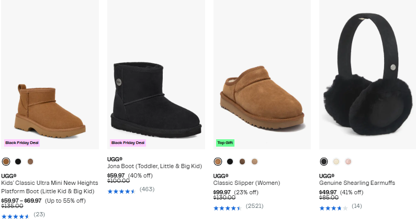Click the Top Gift badge on slipper

[x=225, y=142]
